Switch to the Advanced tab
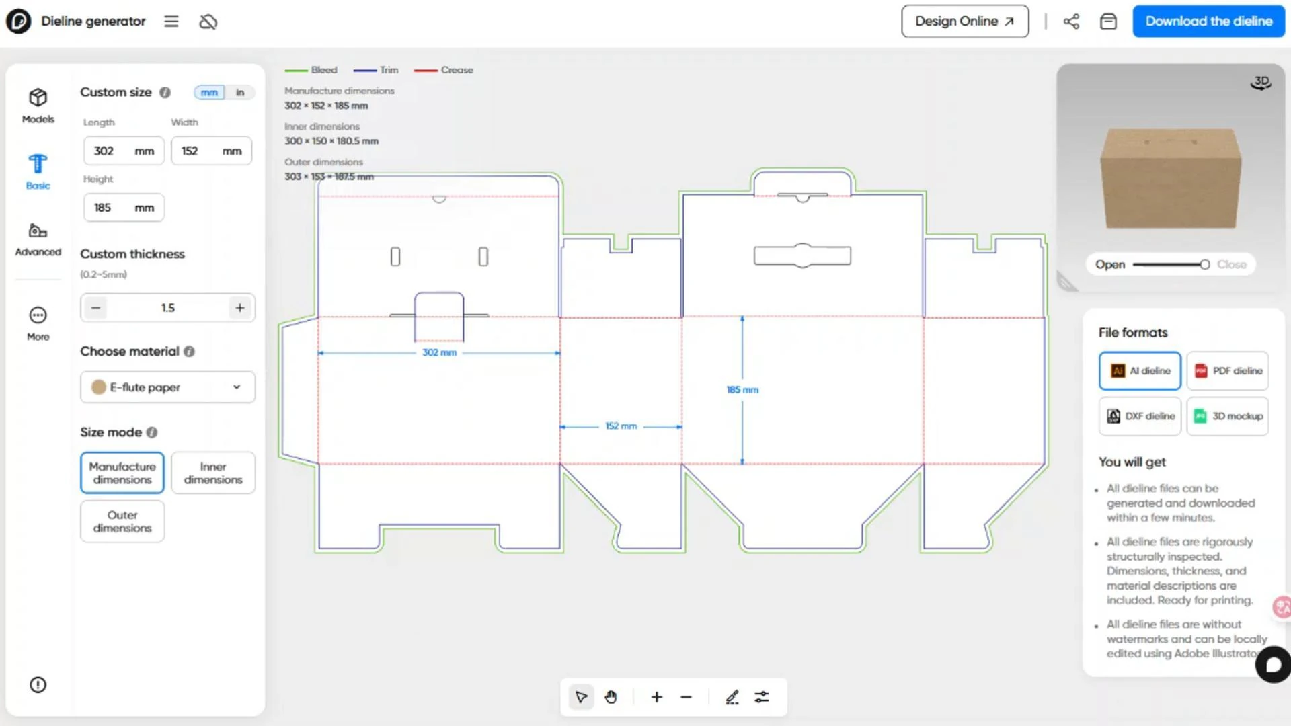This screenshot has height=726, width=1291. (38, 239)
